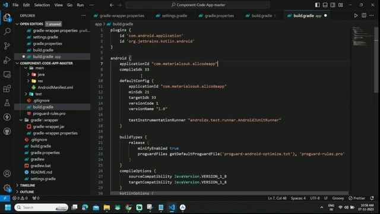Open the Edit menu
The image size is (380, 214).
point(26,5)
